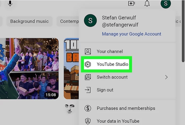The height and width of the screenshot is (125, 185).
Task: Click the voice search microphone icon
Action: pyautogui.click(x=10, y=3)
